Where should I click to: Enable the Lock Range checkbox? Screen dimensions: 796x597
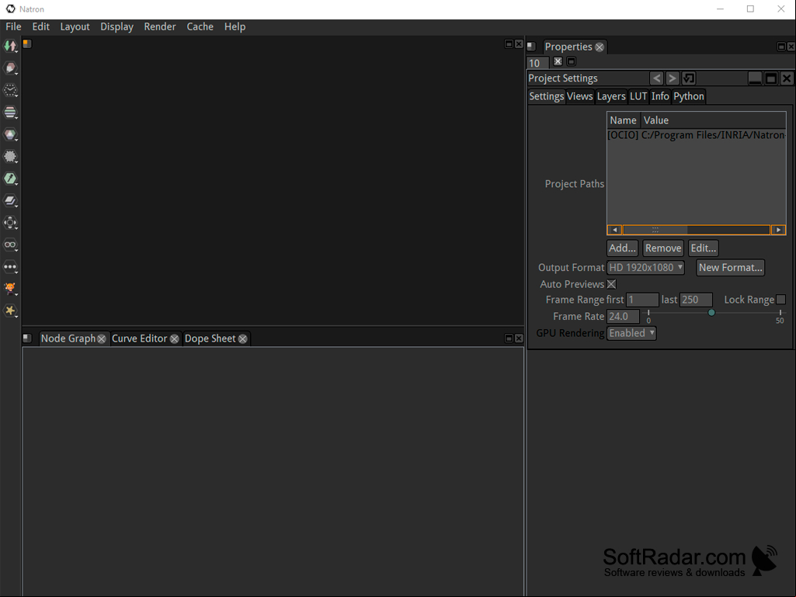coord(780,300)
